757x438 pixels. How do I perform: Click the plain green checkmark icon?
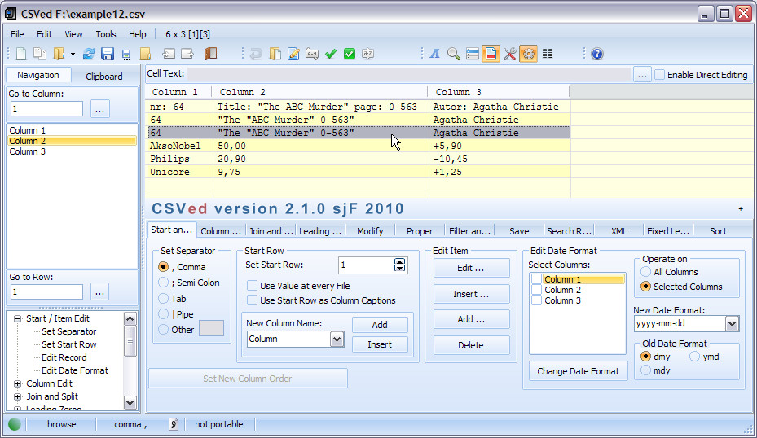(x=331, y=54)
